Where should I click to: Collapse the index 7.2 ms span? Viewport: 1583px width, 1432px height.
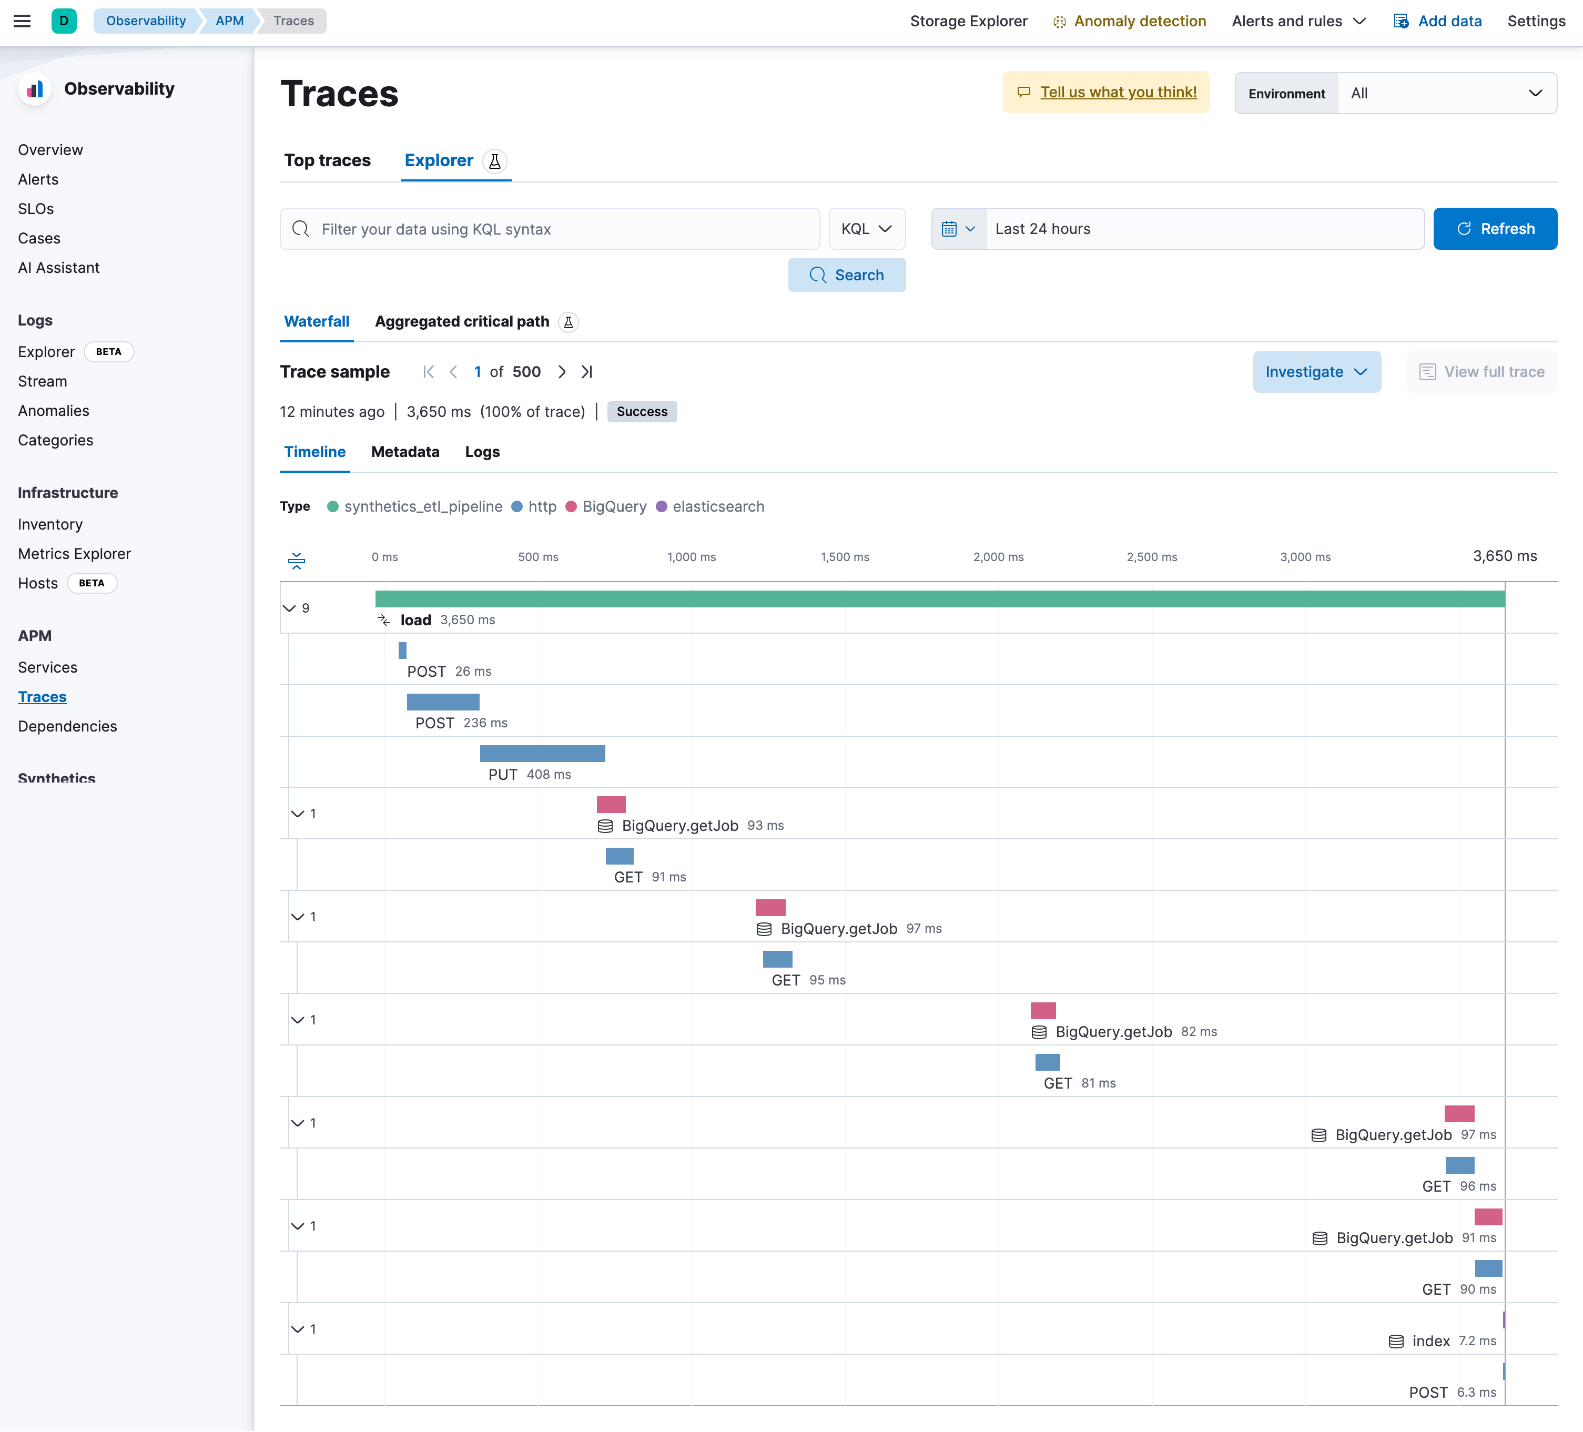298,1329
